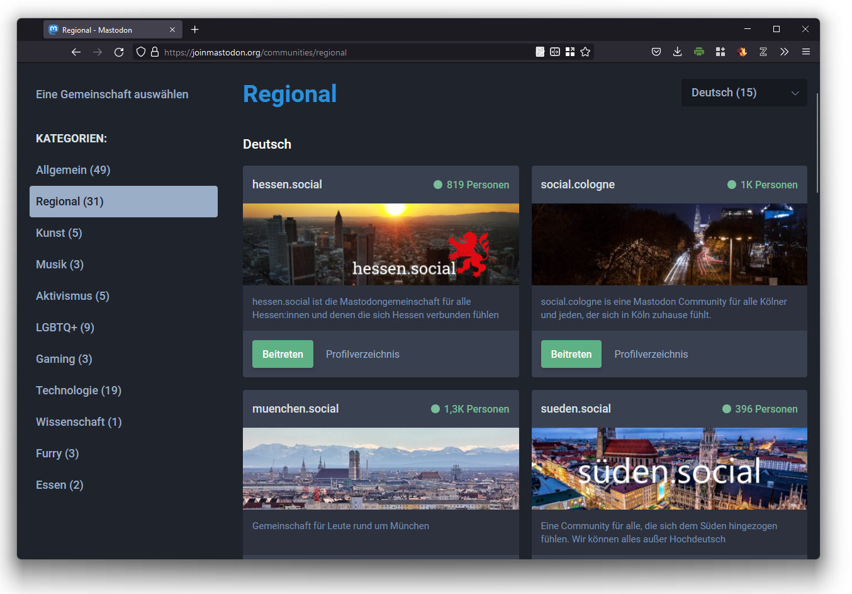Open hessen.social Profilverzeichnis link

[x=362, y=355]
